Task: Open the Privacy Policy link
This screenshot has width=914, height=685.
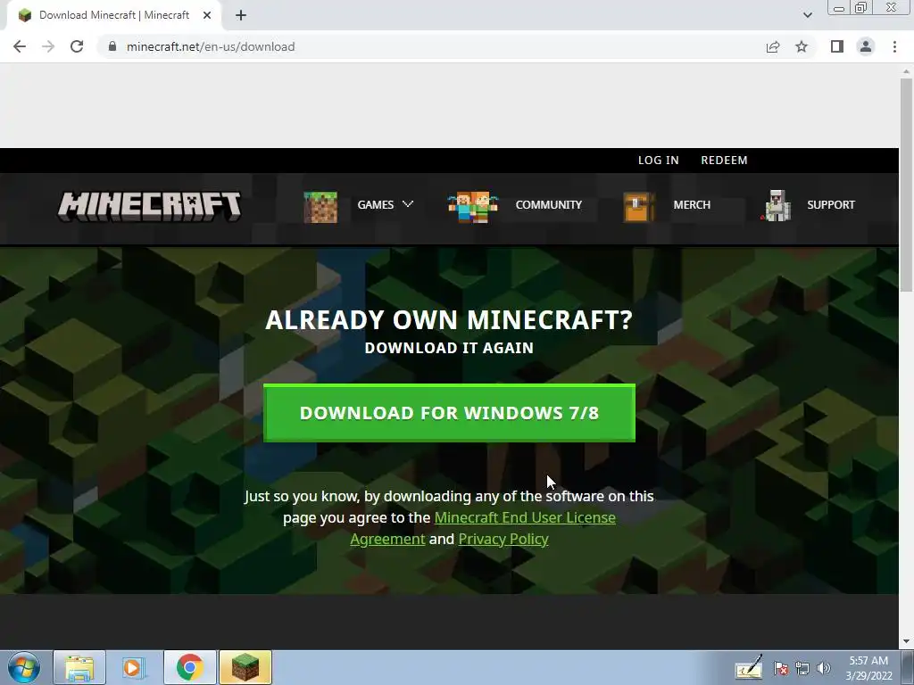Action: point(503,539)
